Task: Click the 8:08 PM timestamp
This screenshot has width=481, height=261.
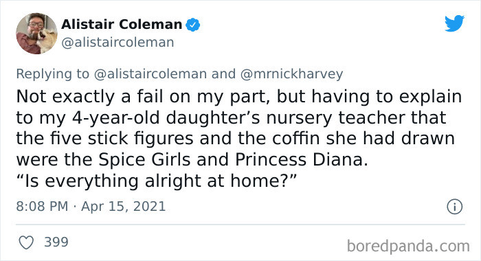Action: tap(42, 206)
